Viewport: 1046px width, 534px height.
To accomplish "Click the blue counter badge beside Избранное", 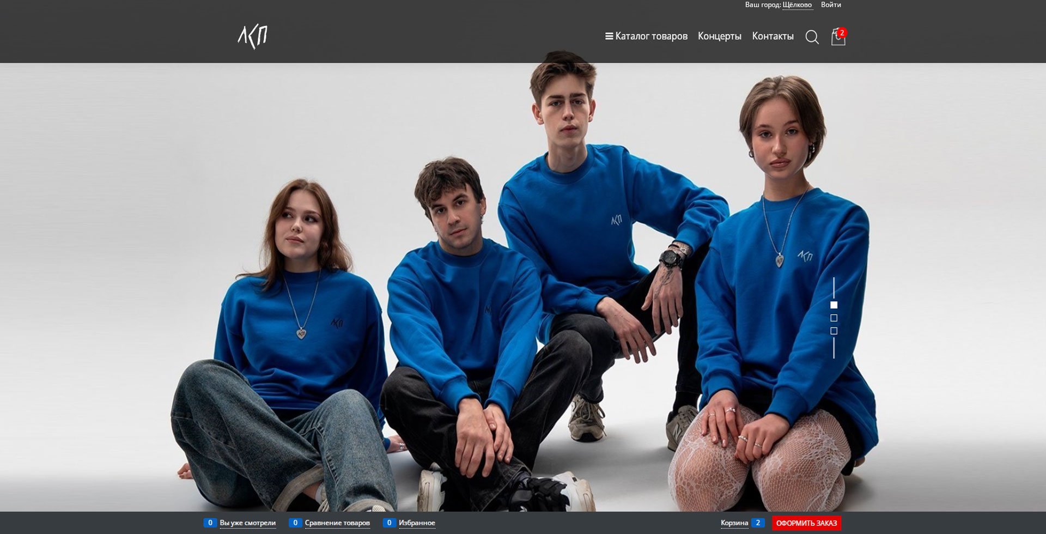I will pos(389,523).
